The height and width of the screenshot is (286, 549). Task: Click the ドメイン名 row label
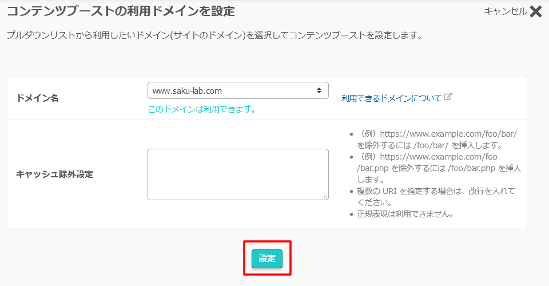[38, 98]
